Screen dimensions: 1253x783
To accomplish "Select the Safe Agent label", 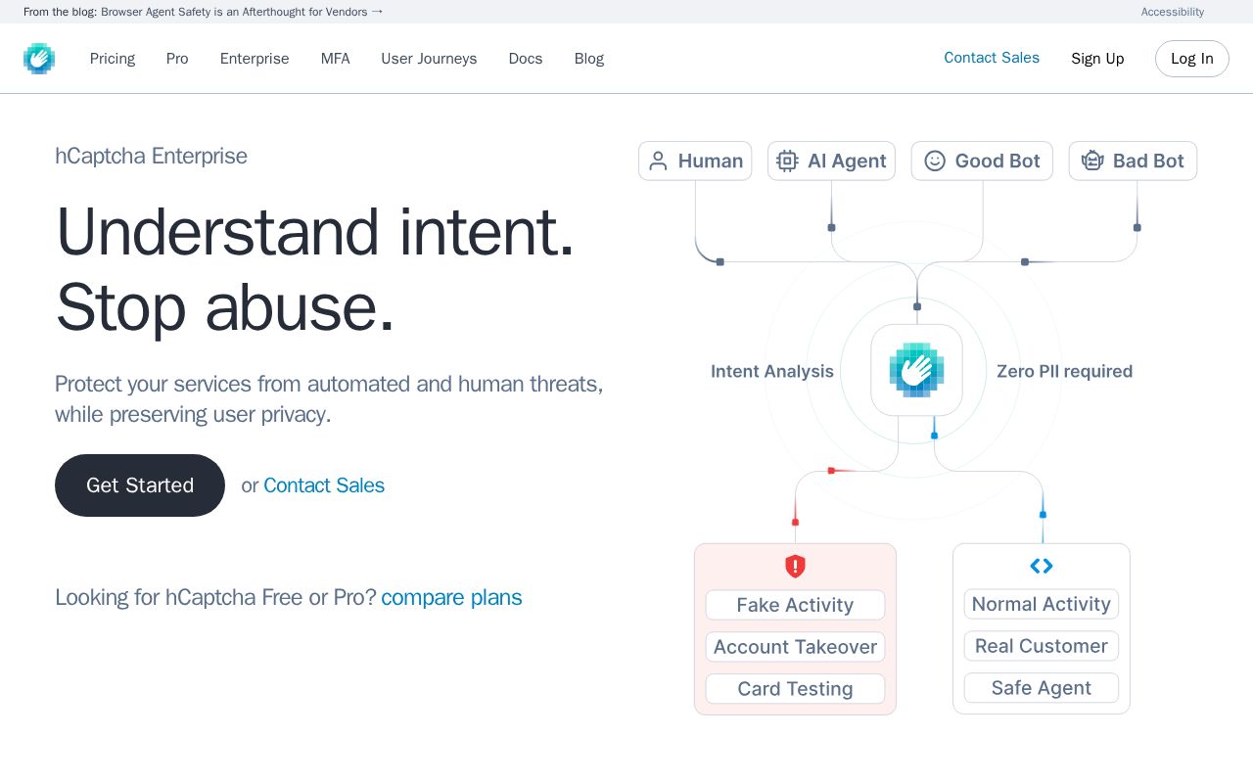I will (1041, 688).
